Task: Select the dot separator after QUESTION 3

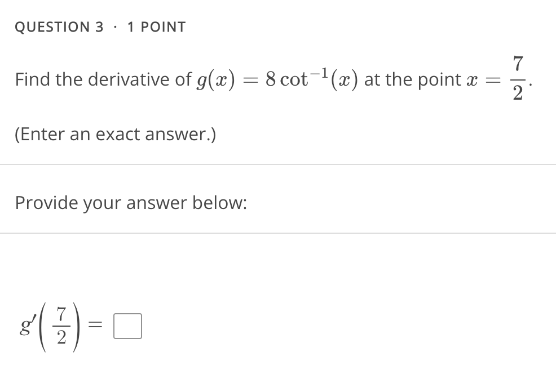Action: [116, 26]
